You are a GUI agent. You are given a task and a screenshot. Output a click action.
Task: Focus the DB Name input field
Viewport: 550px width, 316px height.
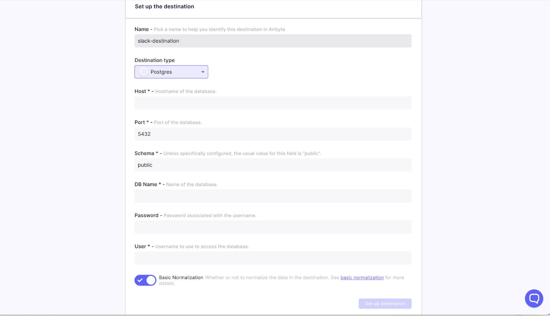tap(273, 196)
